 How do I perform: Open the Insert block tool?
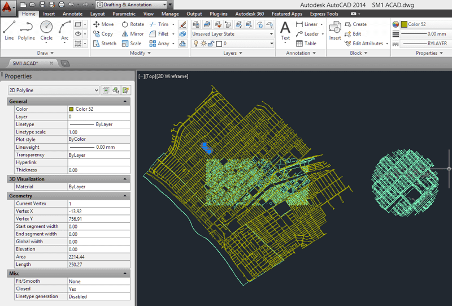[x=335, y=31]
